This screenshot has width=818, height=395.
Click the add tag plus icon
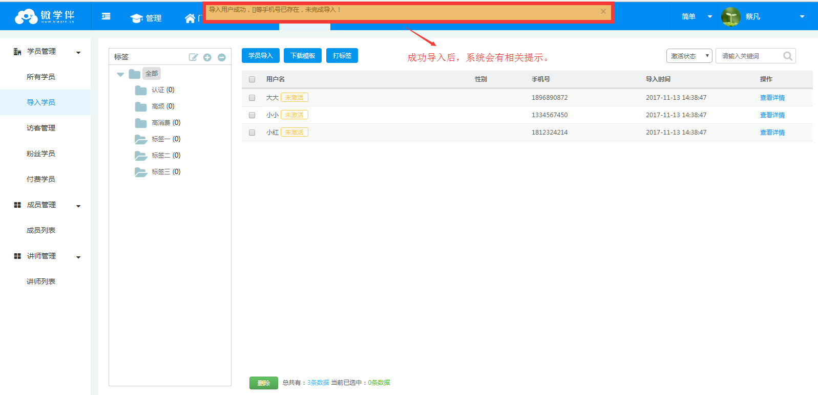tap(207, 57)
